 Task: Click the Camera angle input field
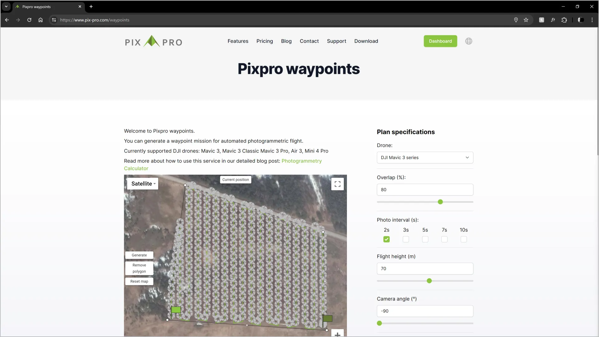pyautogui.click(x=425, y=311)
